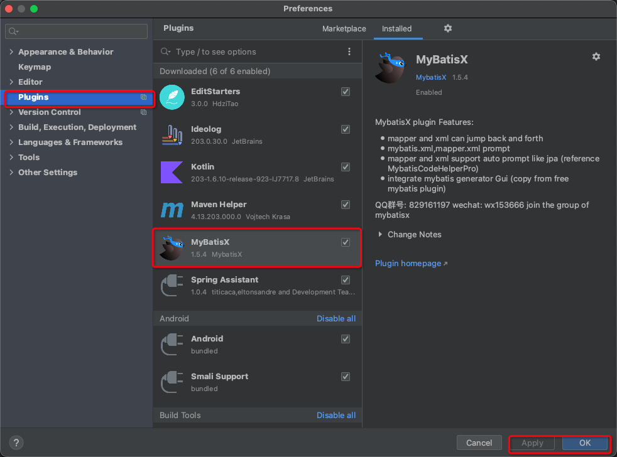The width and height of the screenshot is (617, 457).
Task: Click the large MyBatisX logo in details
Action: pyautogui.click(x=390, y=68)
